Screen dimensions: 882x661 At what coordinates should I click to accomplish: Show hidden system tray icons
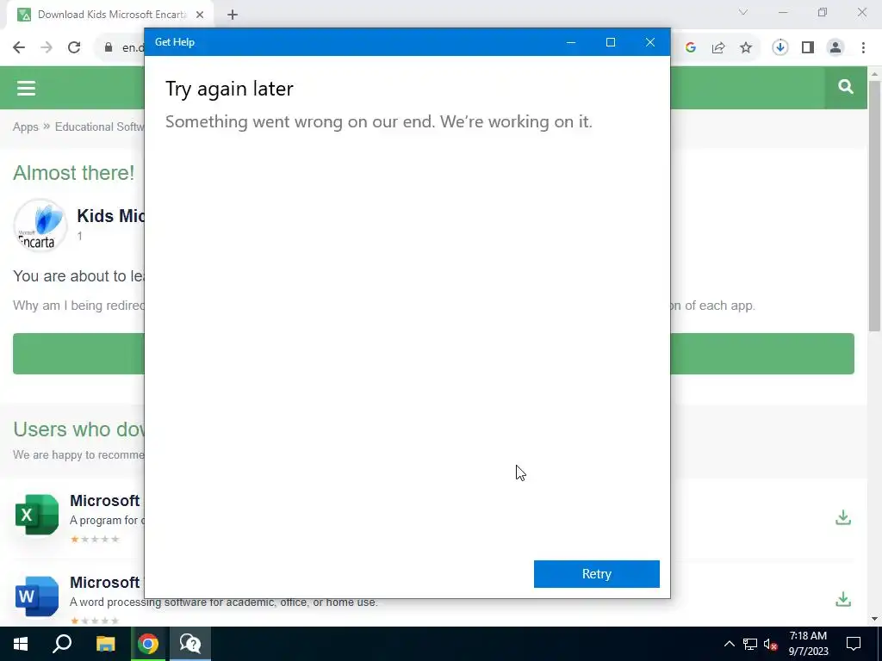[729, 644]
